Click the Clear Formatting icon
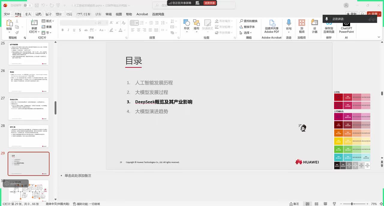 pyautogui.click(x=124, y=23)
